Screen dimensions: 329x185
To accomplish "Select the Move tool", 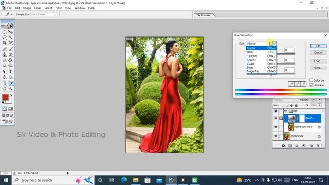I will point(10,32).
